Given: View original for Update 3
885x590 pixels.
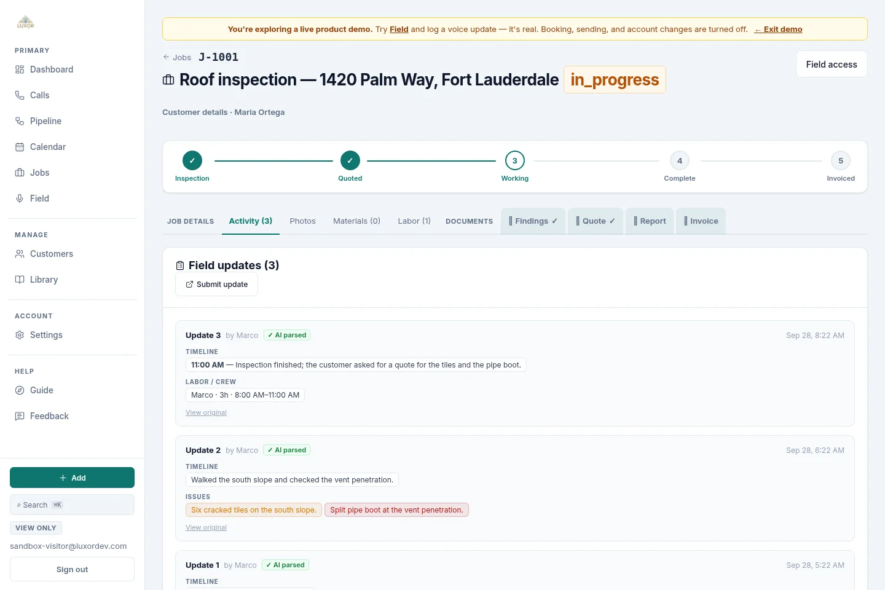Looking at the screenshot, I should pyautogui.click(x=206, y=412).
